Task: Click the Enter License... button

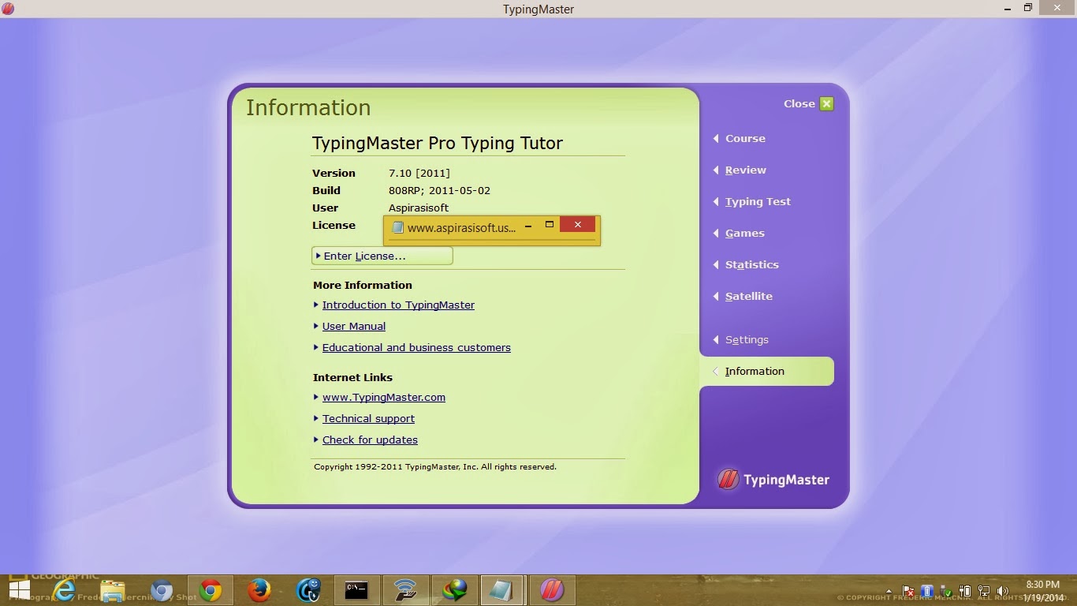Action: 382,256
